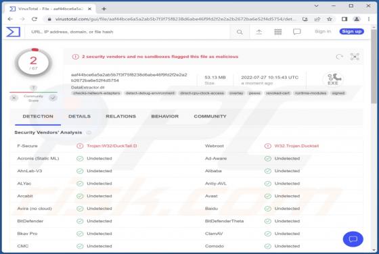Screen dimensions: 379x254
Task: Vote community score negative (X)
Action: tap(14, 98)
